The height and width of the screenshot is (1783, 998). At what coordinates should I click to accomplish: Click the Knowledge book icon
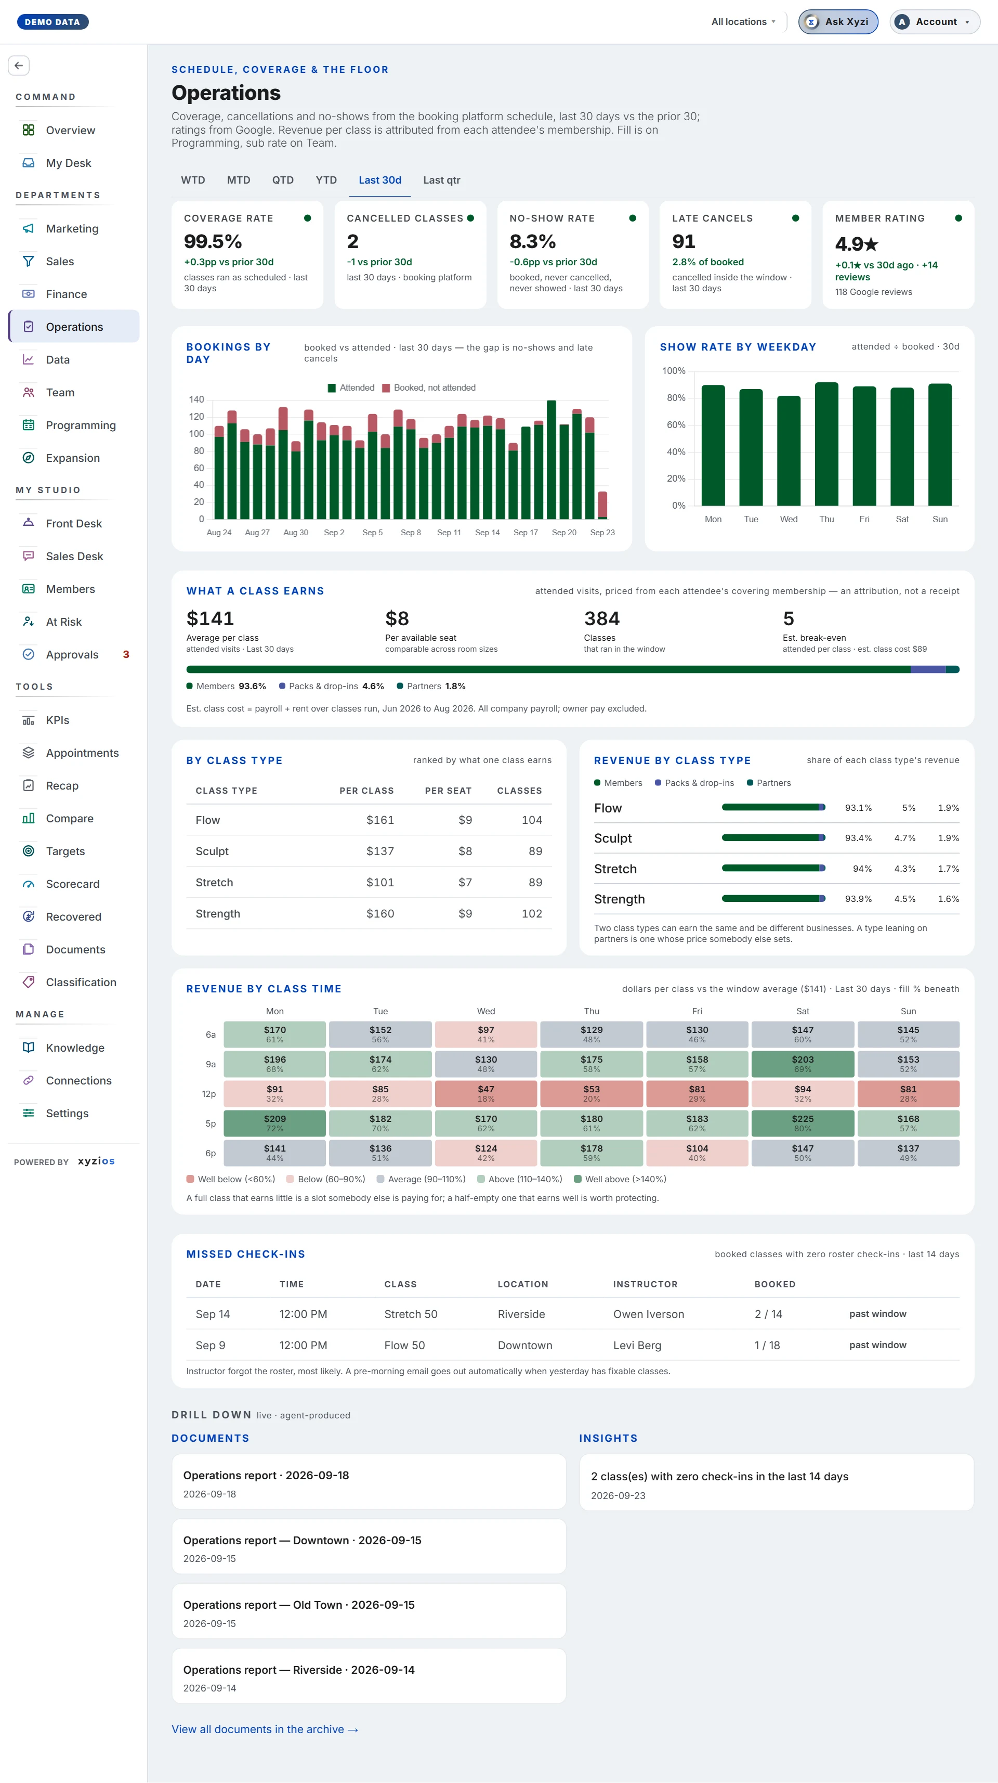(29, 1047)
